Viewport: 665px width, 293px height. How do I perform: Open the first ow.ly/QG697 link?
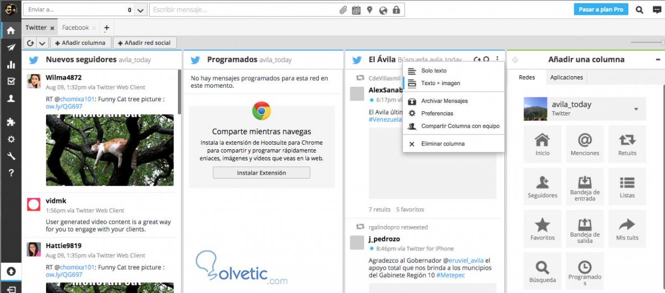point(64,107)
